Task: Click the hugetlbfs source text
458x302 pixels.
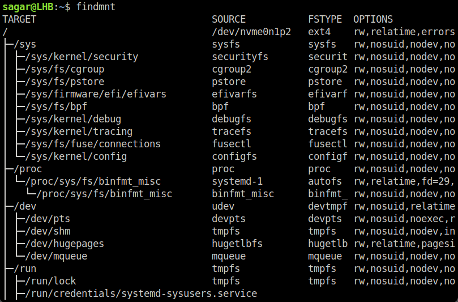Action: coord(237,244)
